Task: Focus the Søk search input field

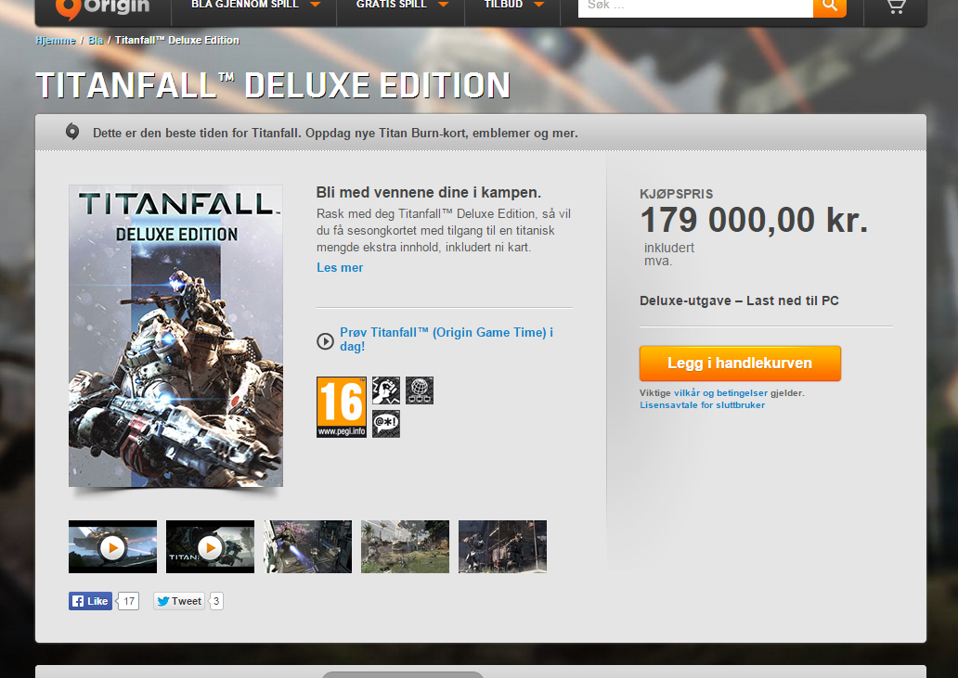Action: click(x=695, y=7)
